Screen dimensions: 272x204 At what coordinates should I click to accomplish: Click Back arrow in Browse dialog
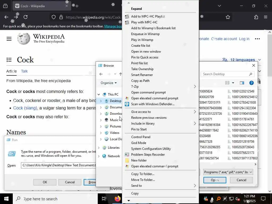tap(101, 74)
